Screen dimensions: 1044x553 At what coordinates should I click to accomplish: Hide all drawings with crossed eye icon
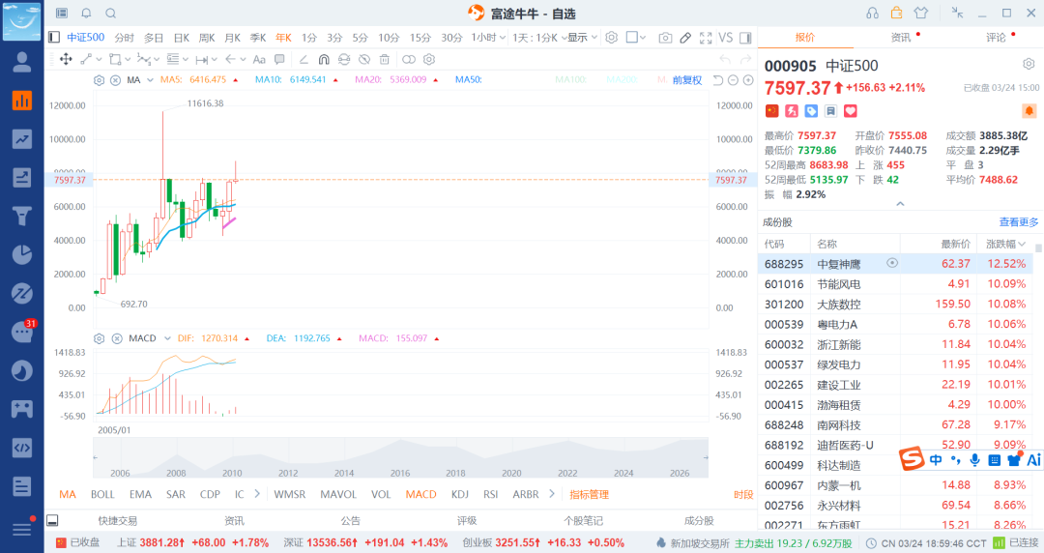coord(364,59)
